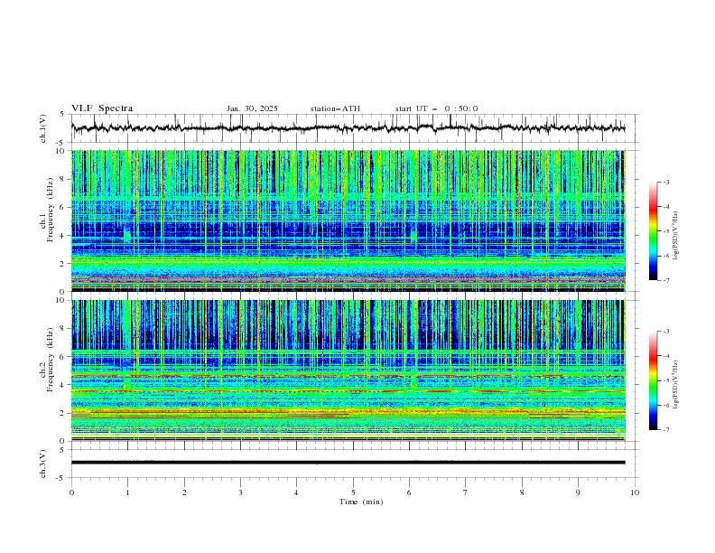Click the "6" tick on time axis
The width and height of the screenshot is (715, 553).
coord(409,492)
